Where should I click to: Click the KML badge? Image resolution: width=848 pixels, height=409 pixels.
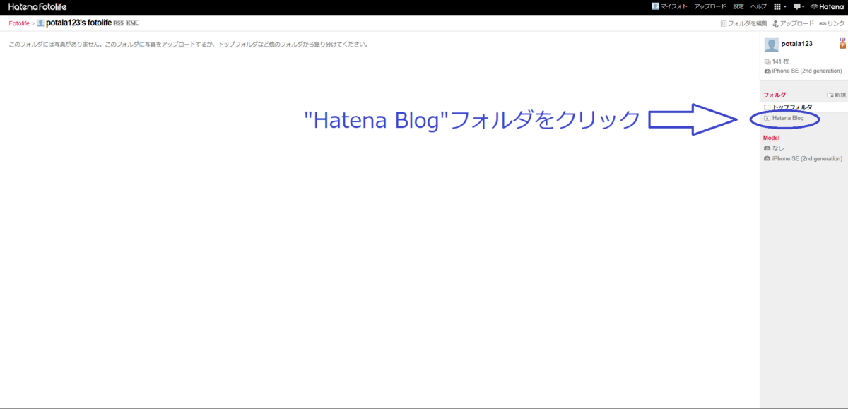tap(133, 23)
